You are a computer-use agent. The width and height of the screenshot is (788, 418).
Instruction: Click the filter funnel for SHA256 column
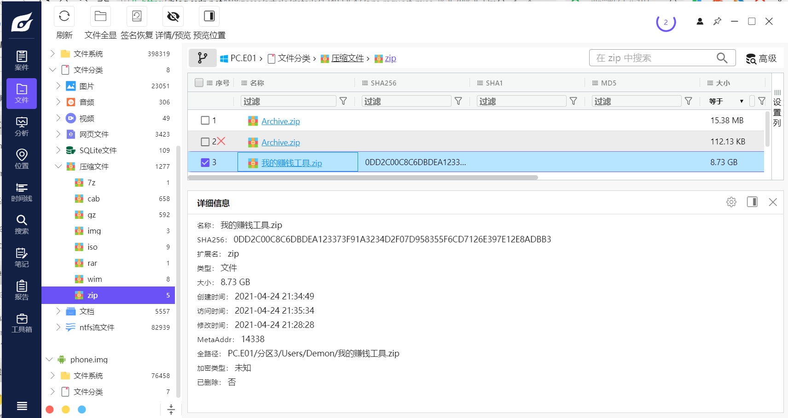(x=458, y=101)
